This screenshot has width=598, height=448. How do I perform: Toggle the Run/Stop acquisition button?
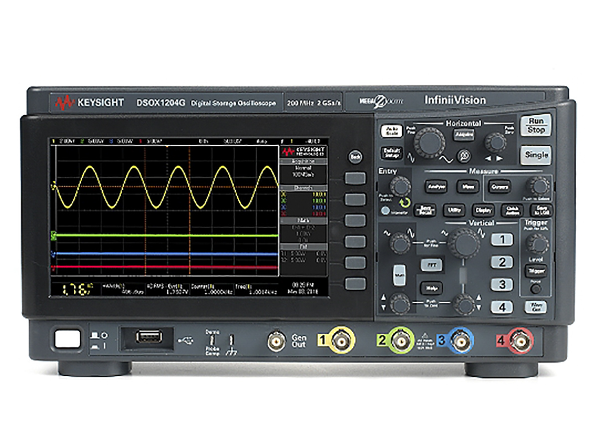point(536,125)
